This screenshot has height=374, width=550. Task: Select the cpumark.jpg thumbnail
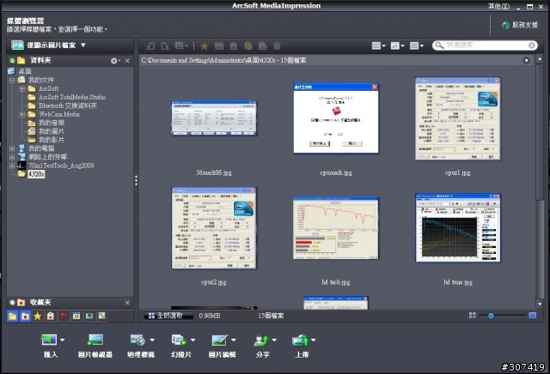[x=336, y=118]
